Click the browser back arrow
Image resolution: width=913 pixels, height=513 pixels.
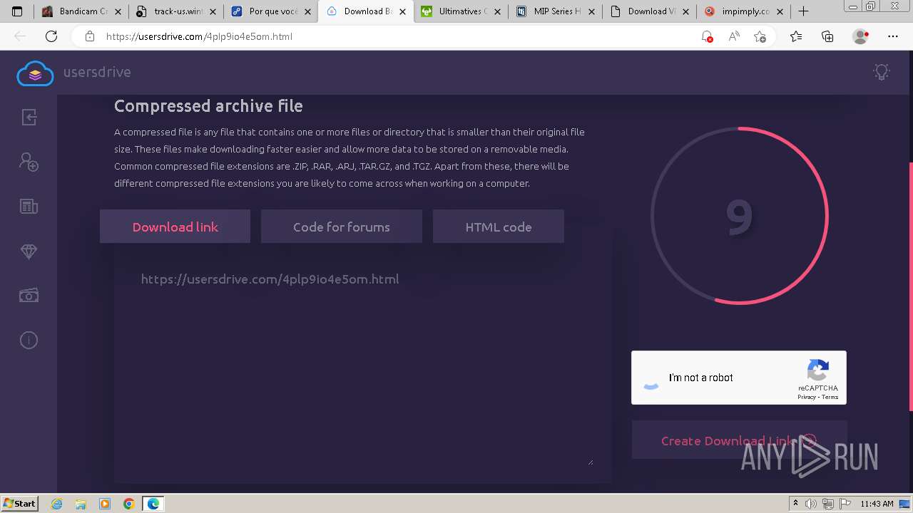(x=20, y=36)
